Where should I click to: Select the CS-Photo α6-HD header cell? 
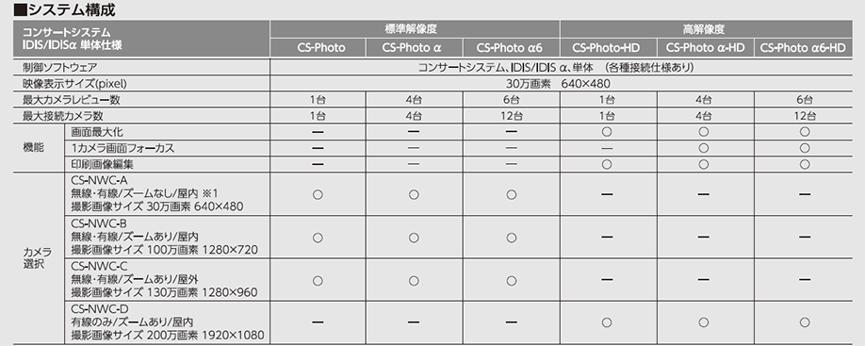[803, 47]
